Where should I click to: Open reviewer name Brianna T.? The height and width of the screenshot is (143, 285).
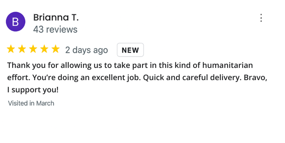click(56, 18)
